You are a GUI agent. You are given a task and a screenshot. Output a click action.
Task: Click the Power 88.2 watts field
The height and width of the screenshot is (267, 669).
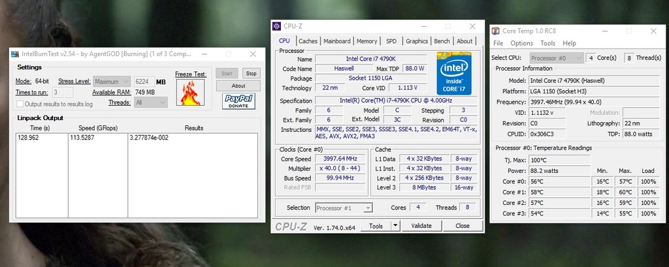pyautogui.click(x=560, y=170)
